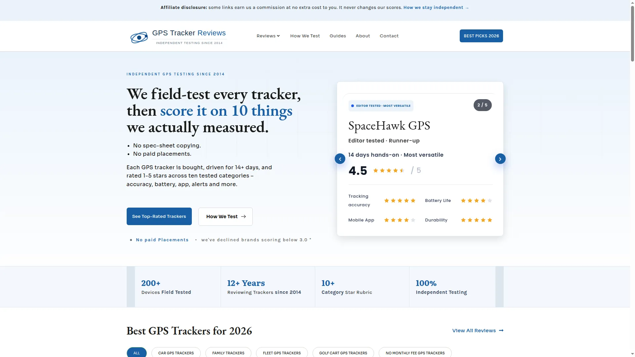Open the Contact page
The width and height of the screenshot is (635, 357).
click(x=389, y=36)
